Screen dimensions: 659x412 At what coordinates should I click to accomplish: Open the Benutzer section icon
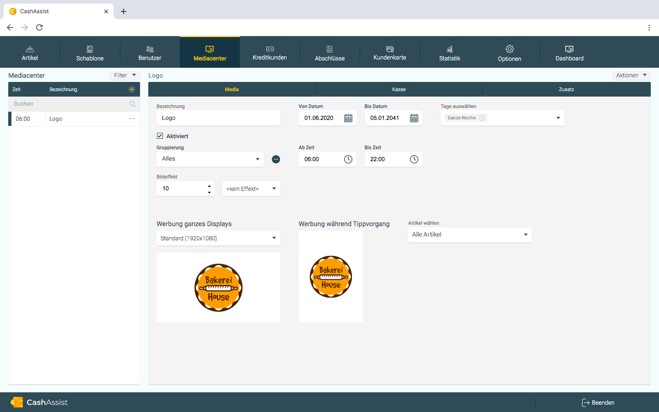tap(150, 49)
